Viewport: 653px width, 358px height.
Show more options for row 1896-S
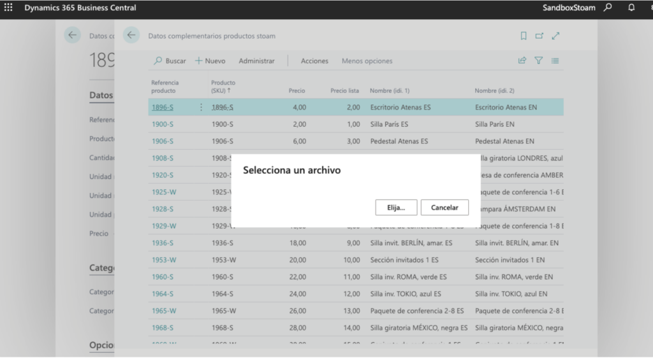click(202, 107)
